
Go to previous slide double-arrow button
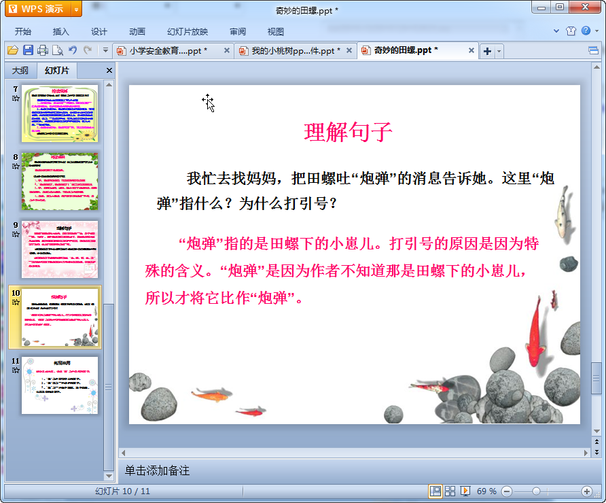tap(596, 442)
